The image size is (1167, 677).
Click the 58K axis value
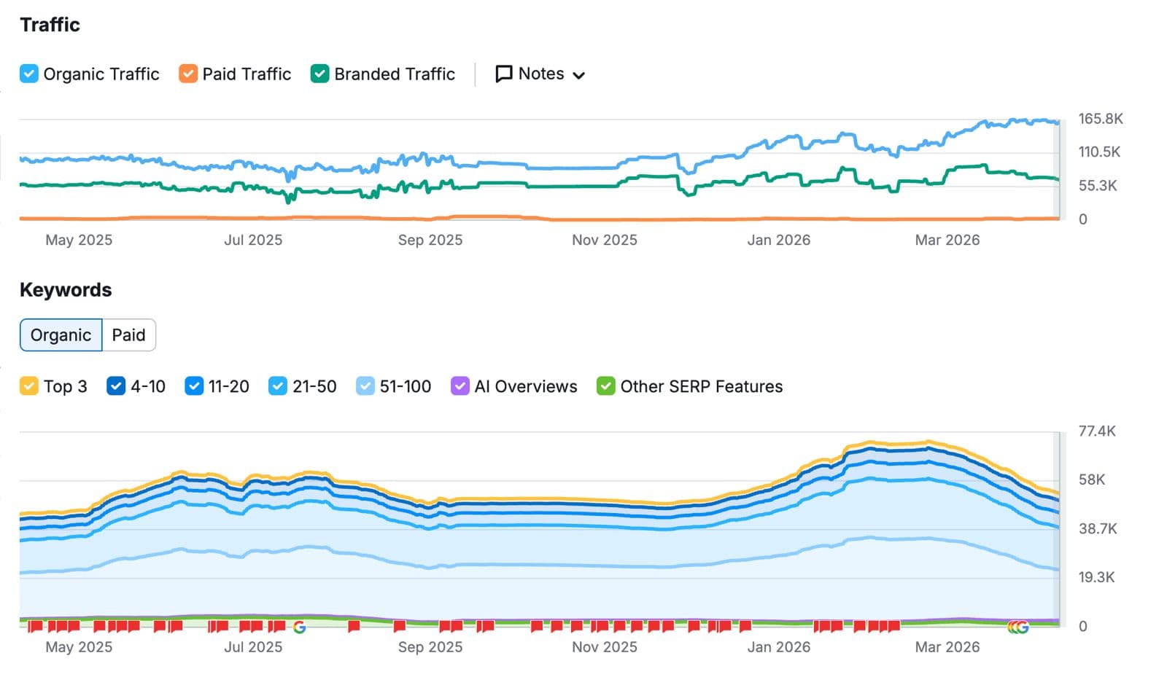coord(1092,480)
